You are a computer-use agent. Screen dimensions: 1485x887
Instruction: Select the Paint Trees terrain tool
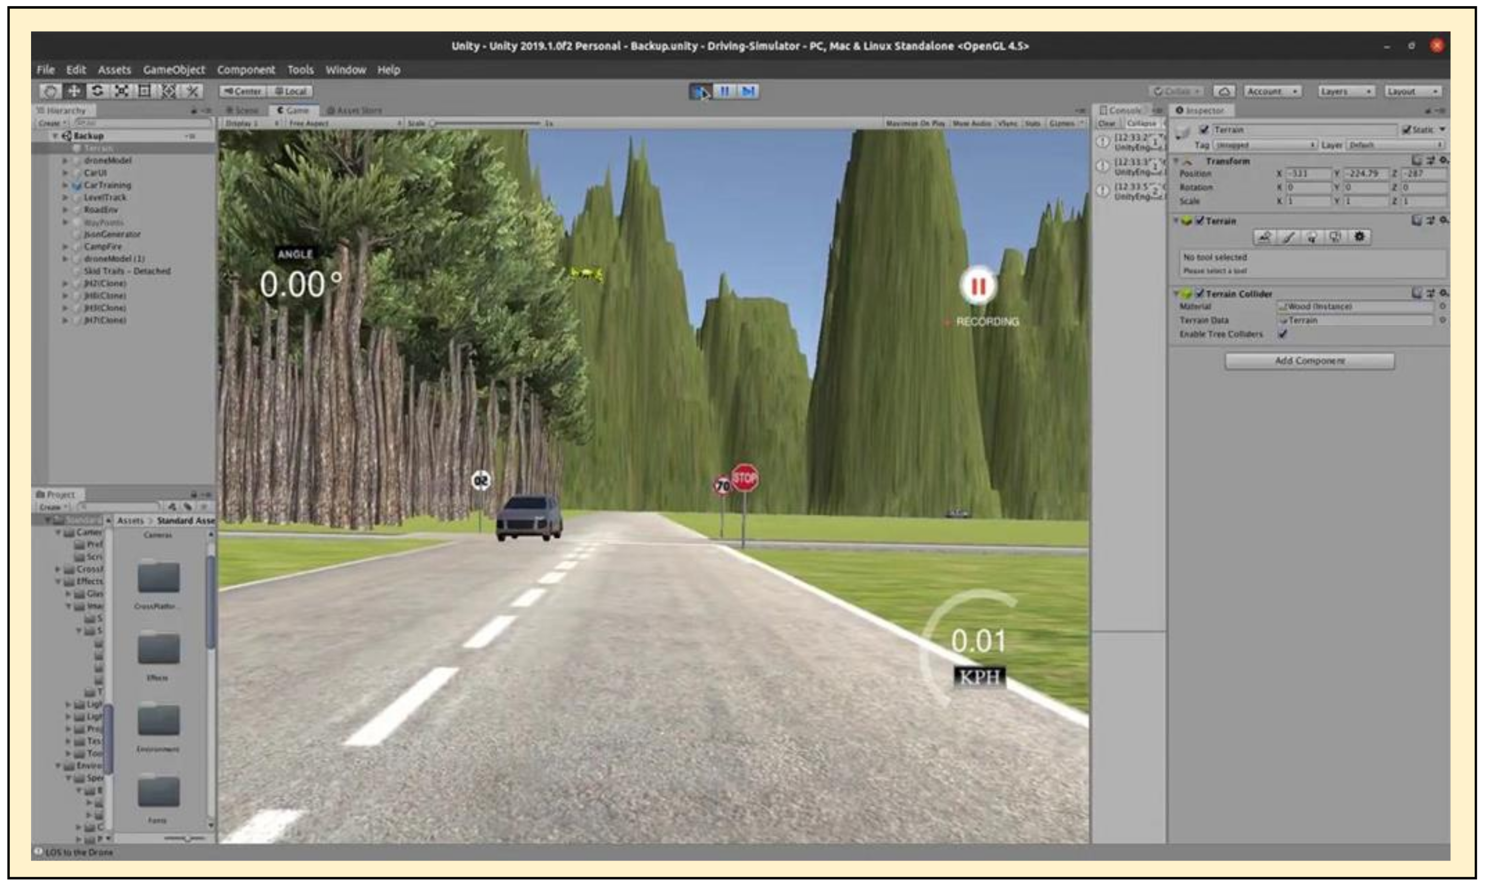(x=1312, y=237)
